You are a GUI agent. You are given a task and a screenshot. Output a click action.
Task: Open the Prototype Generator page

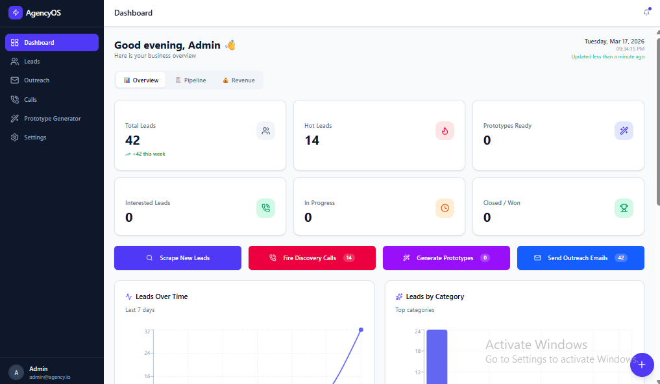click(52, 119)
